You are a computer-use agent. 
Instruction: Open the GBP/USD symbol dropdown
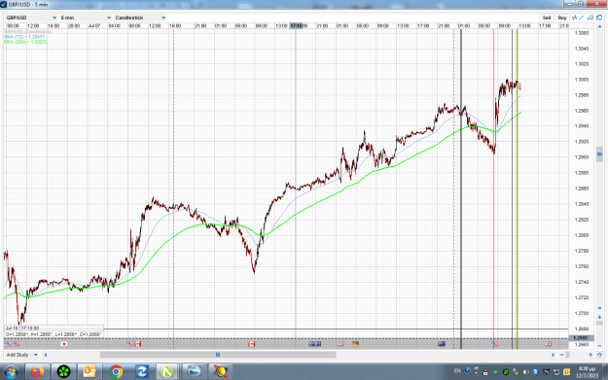tap(31, 17)
